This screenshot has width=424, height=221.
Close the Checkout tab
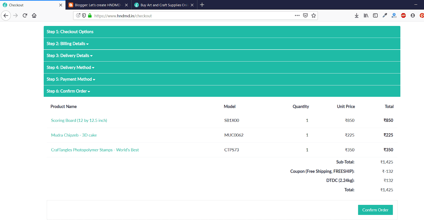point(61,5)
